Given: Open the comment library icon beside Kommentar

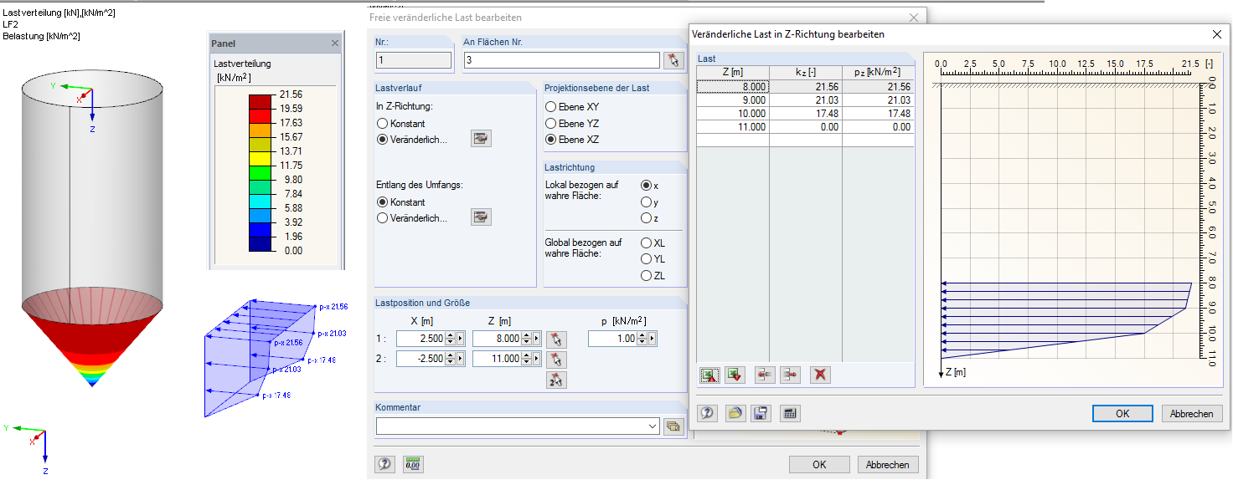Looking at the screenshot, I should [673, 426].
